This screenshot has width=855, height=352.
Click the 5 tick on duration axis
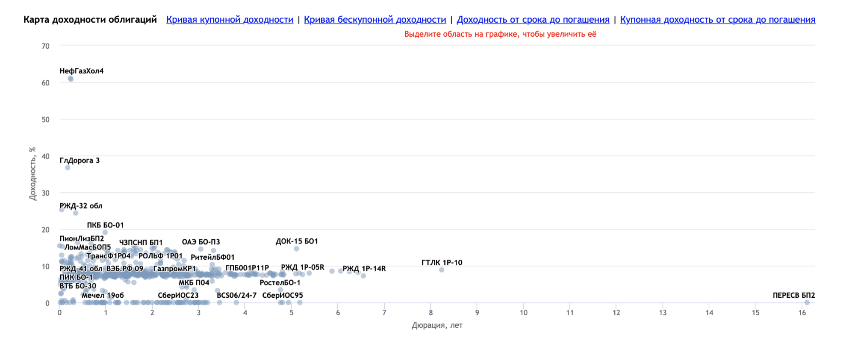coord(292,313)
